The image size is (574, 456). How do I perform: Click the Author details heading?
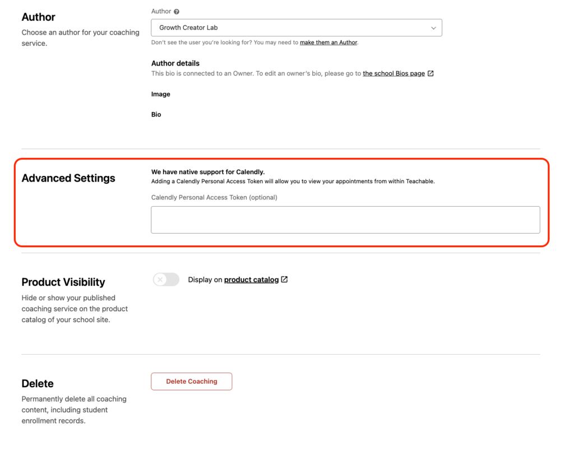(x=174, y=63)
